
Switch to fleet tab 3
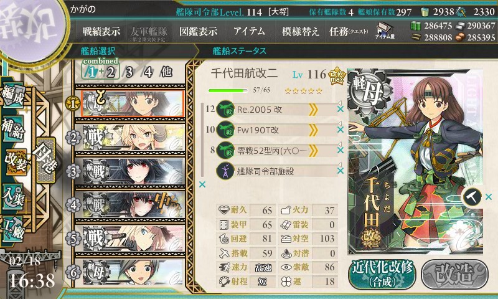pyautogui.click(x=129, y=72)
